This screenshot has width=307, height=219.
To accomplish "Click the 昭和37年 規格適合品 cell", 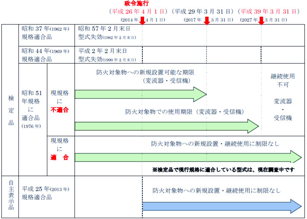I will click(46, 33).
